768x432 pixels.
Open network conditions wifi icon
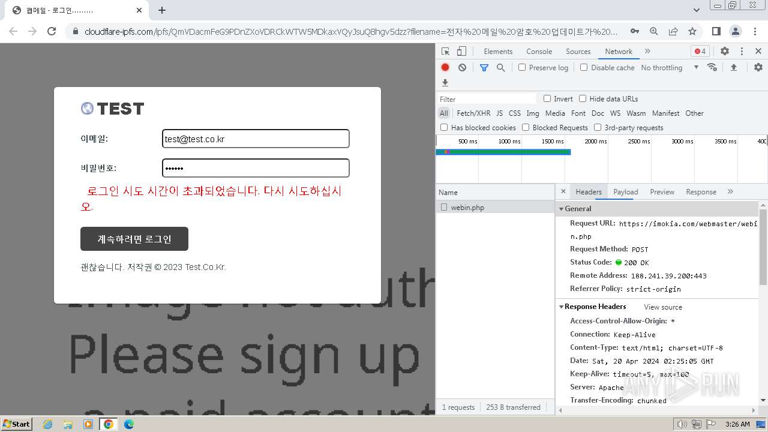pos(712,67)
